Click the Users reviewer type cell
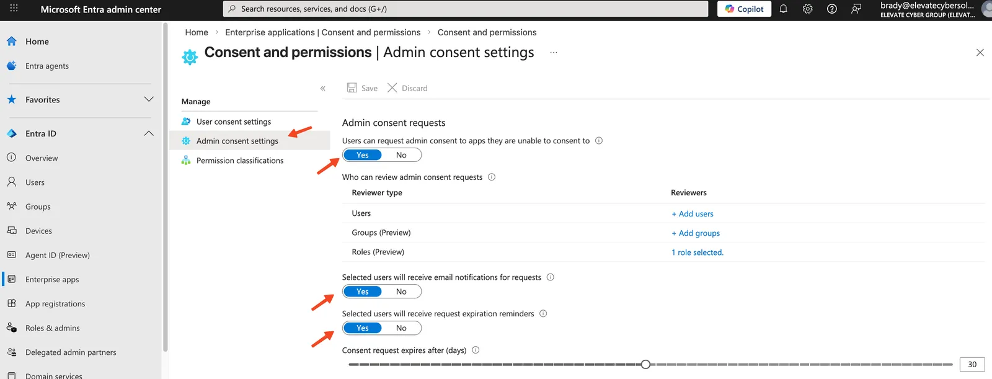Image resolution: width=992 pixels, height=379 pixels. click(x=361, y=213)
